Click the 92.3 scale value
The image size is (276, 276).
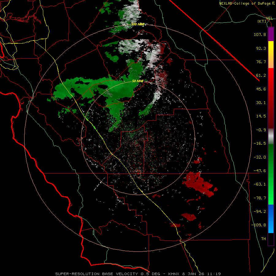pos(261,48)
